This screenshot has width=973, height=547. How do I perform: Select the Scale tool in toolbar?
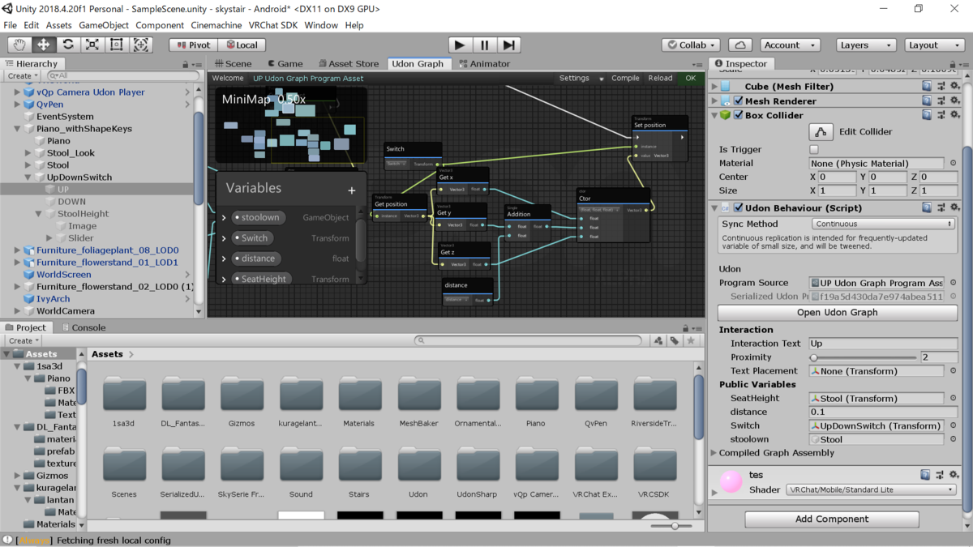[92, 45]
